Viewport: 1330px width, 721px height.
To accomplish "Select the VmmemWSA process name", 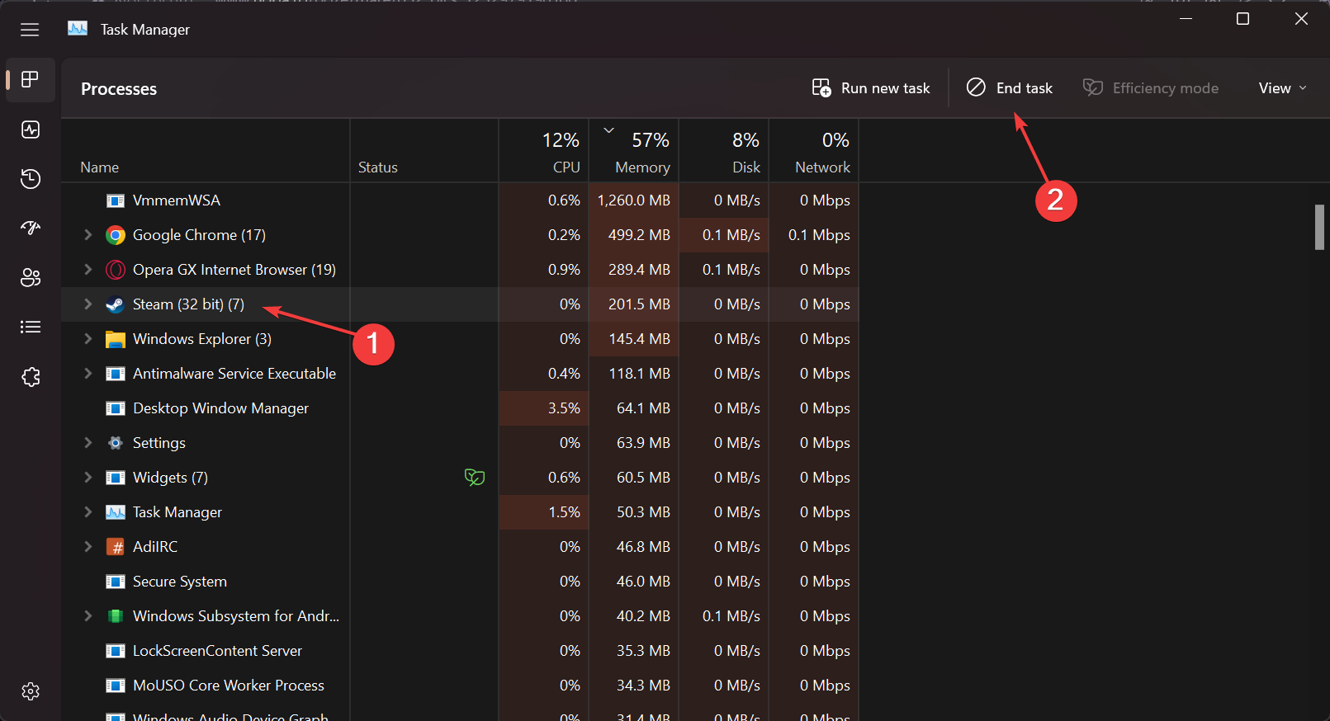I will [177, 200].
